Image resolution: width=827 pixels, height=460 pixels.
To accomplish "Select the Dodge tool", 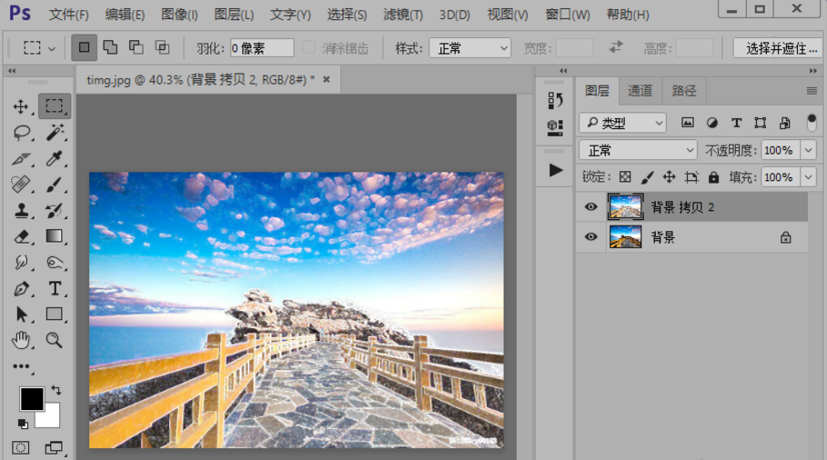I will [54, 262].
